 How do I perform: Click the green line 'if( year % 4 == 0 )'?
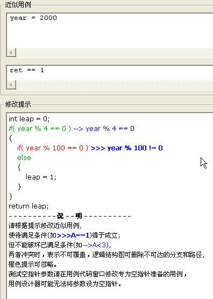40,129
